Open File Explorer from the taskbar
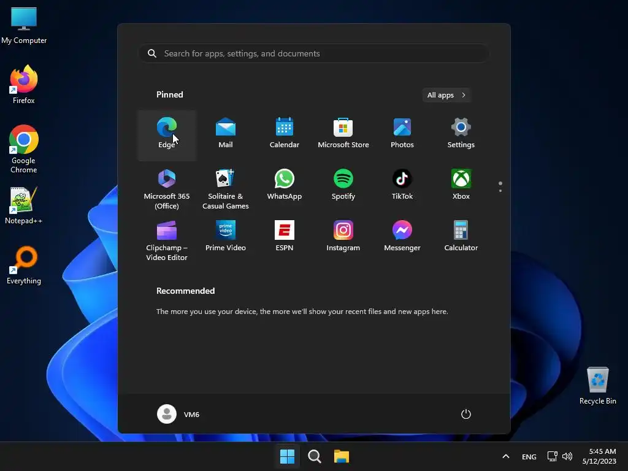 tap(342, 456)
